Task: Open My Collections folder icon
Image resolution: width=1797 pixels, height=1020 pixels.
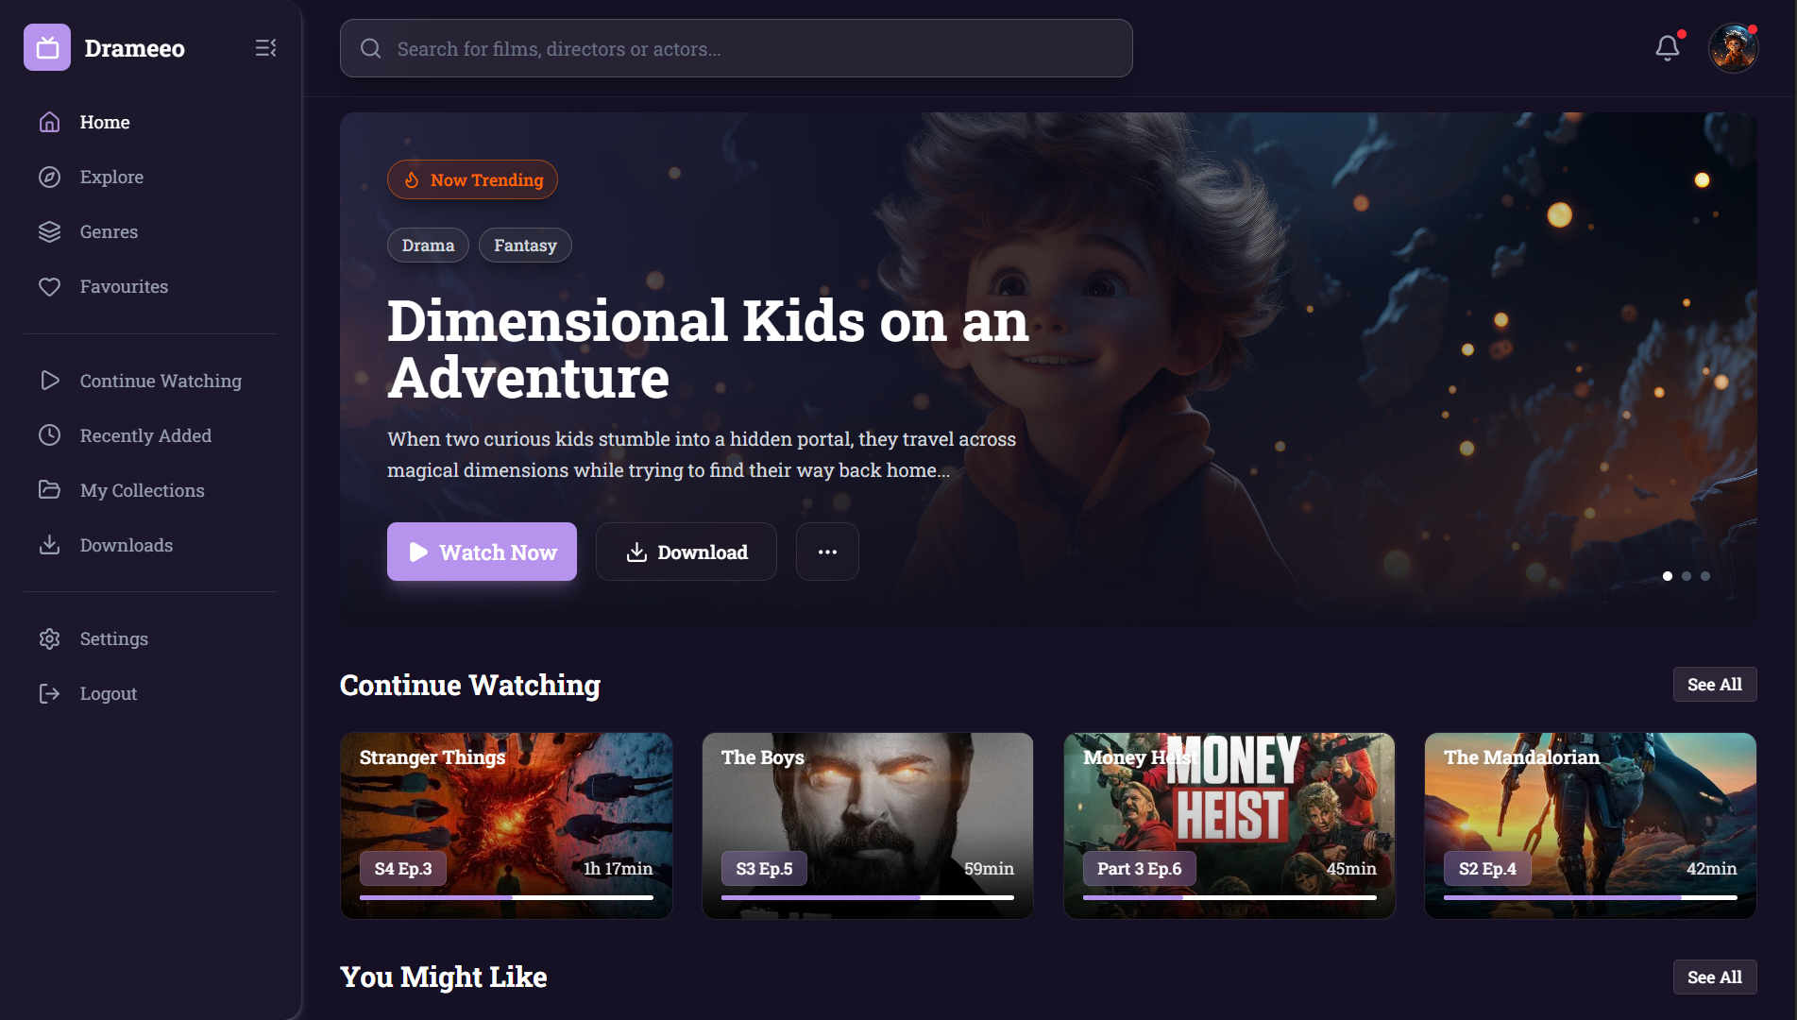Action: (x=49, y=490)
